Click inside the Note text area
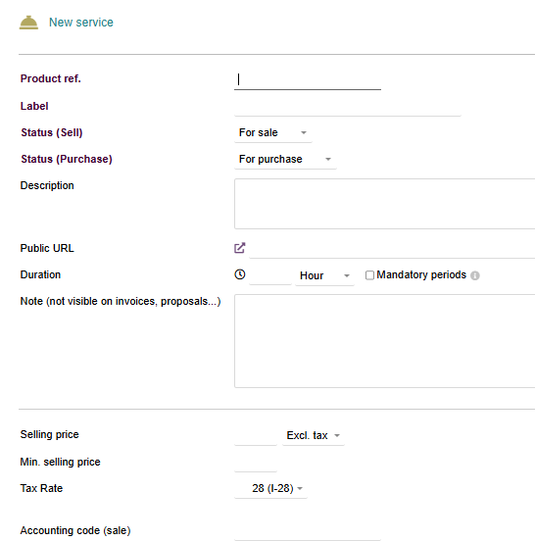Image resolution: width=535 pixels, height=541 pixels. point(385,341)
